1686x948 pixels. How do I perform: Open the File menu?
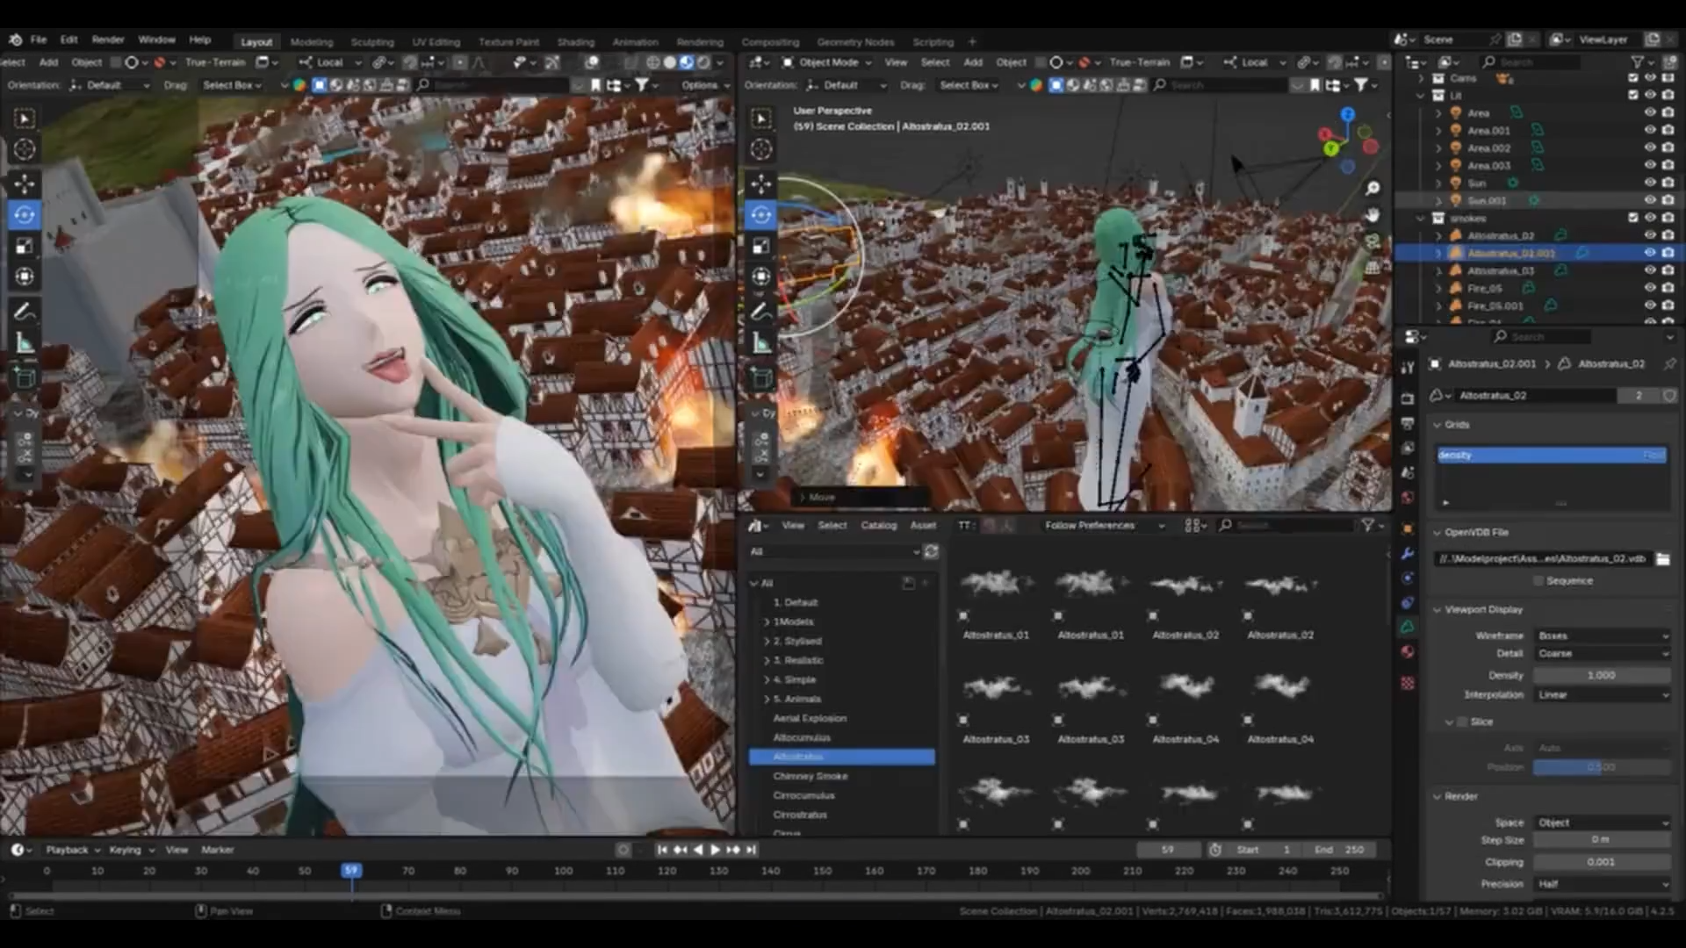pos(39,39)
